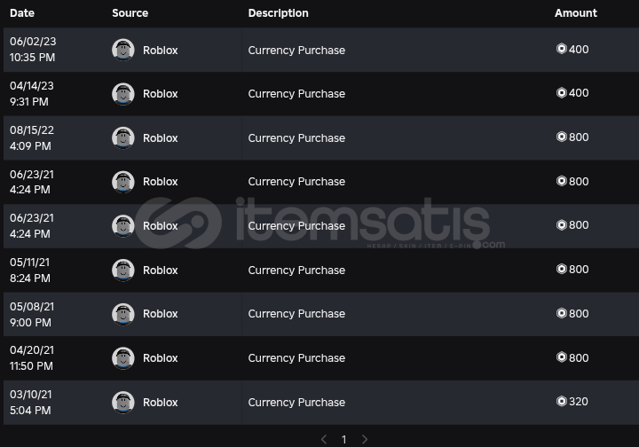The width and height of the screenshot is (639, 447).
Task: Select the 04/14/23 9:31 PM transaction date
Action: 32,94
